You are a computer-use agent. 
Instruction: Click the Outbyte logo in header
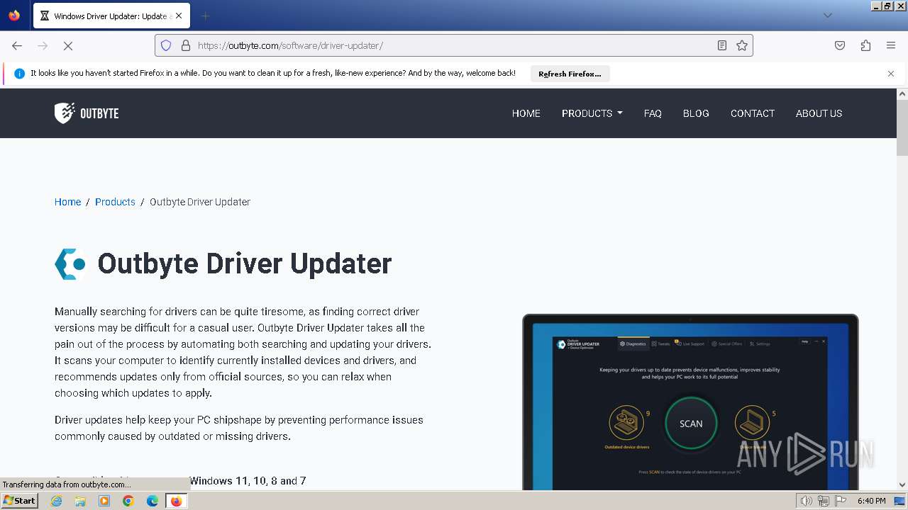pos(87,113)
